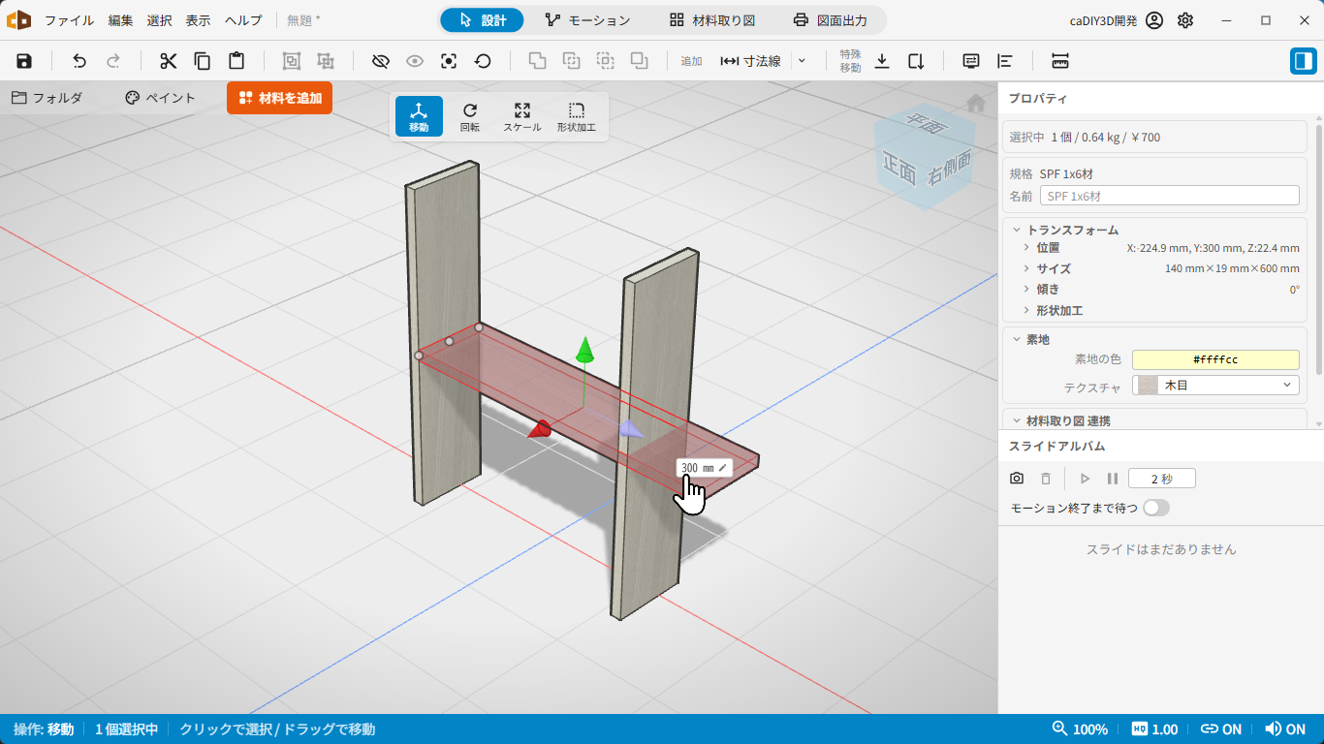The height and width of the screenshot is (744, 1324).
Task: Switch to the モーション tab
Action: pos(587,20)
